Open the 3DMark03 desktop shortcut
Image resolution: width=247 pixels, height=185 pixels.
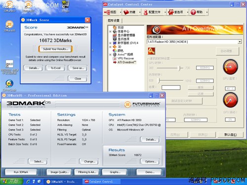(9, 6)
